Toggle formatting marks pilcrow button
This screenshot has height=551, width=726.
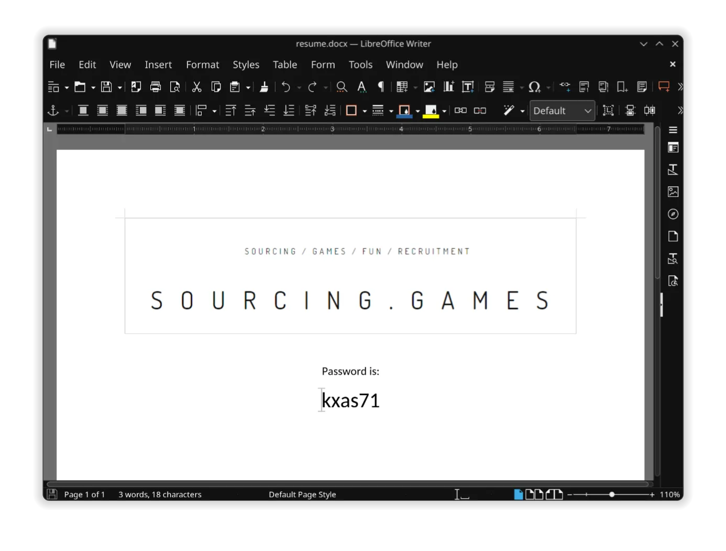381,87
